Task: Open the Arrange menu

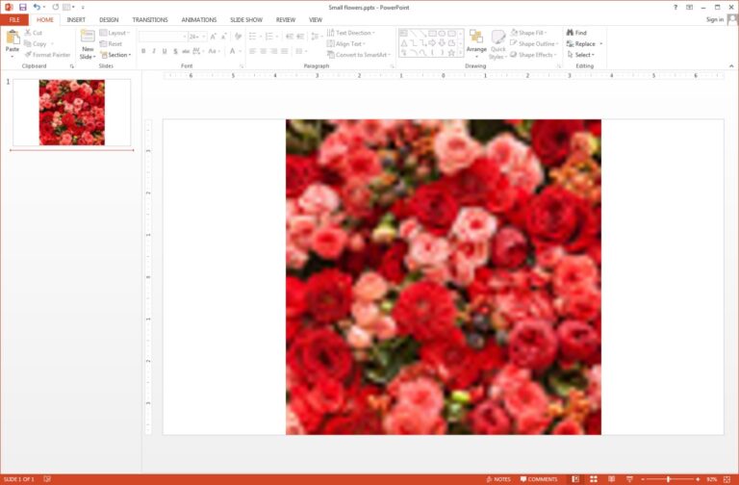Action: (x=476, y=44)
